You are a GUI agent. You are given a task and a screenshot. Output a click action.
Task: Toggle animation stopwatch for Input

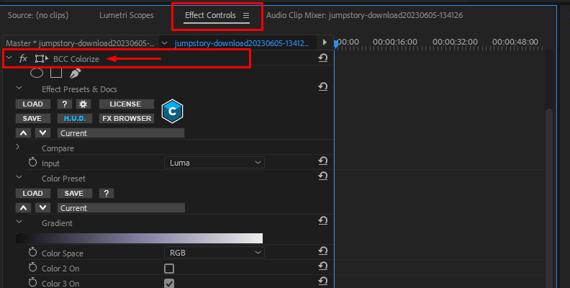(32, 162)
